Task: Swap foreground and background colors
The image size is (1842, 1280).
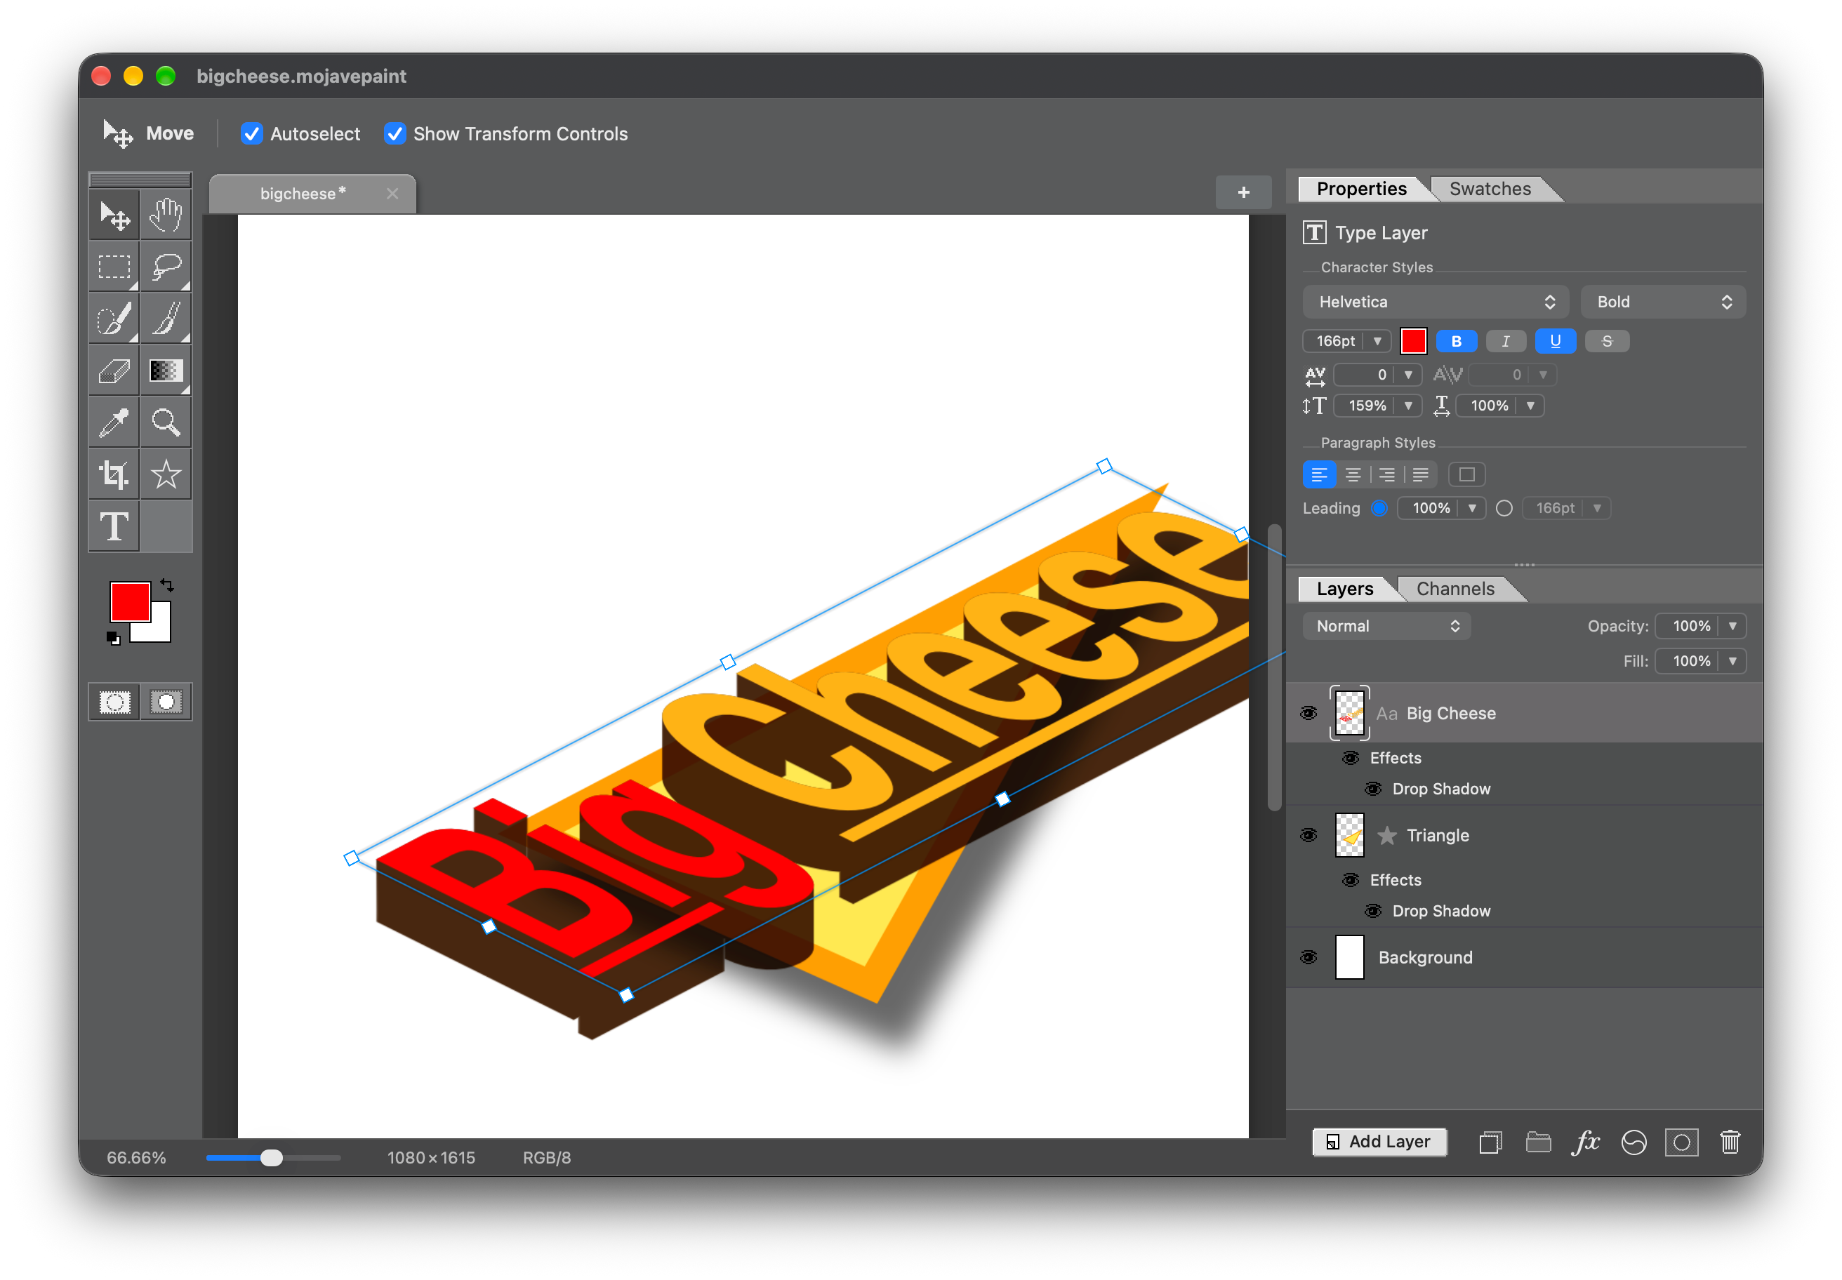Action: 167,585
